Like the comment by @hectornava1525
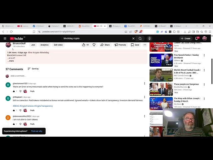The image size is (213, 160). click(x=14, y=91)
